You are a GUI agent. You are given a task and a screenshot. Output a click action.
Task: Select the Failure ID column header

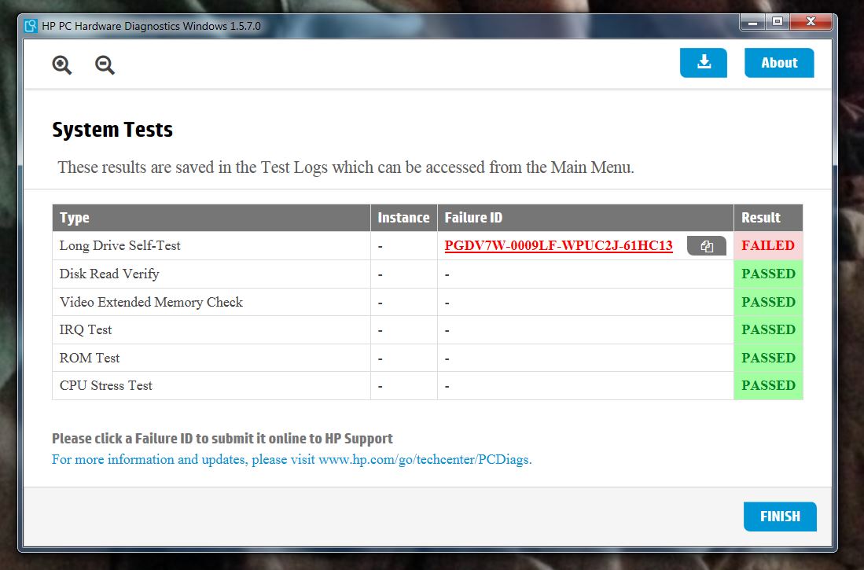585,218
